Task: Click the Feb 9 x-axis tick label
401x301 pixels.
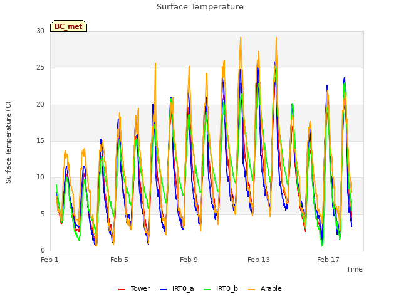Action: coord(189,260)
